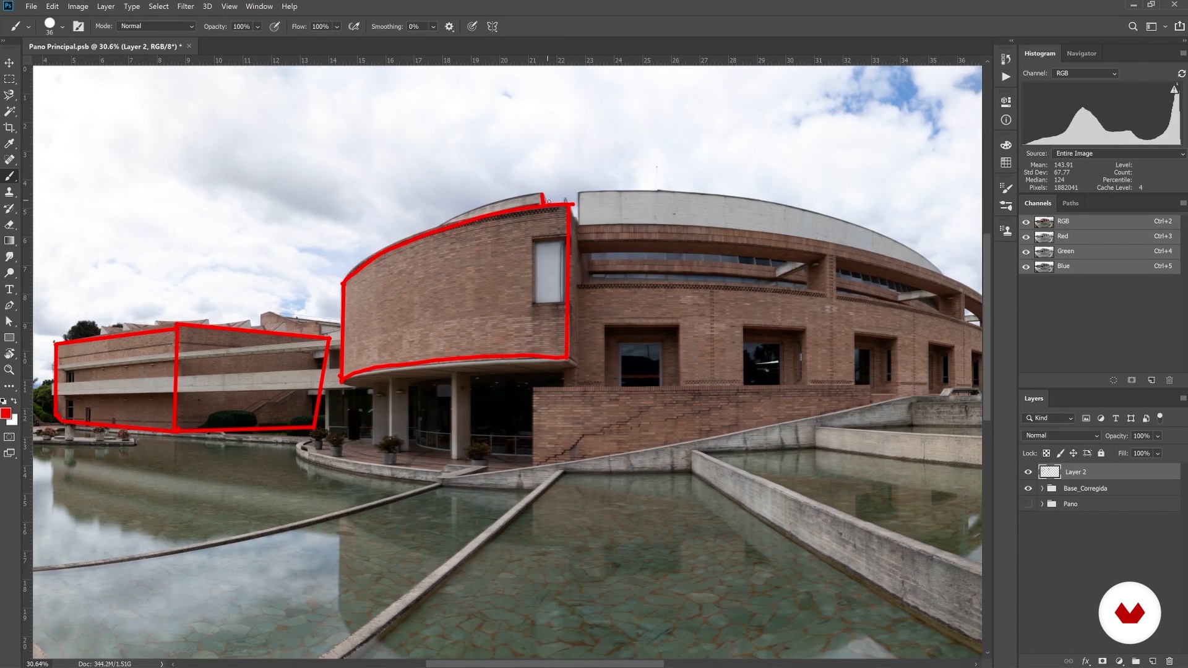
Task: Click the create new layer icon
Action: pyautogui.click(x=1152, y=661)
